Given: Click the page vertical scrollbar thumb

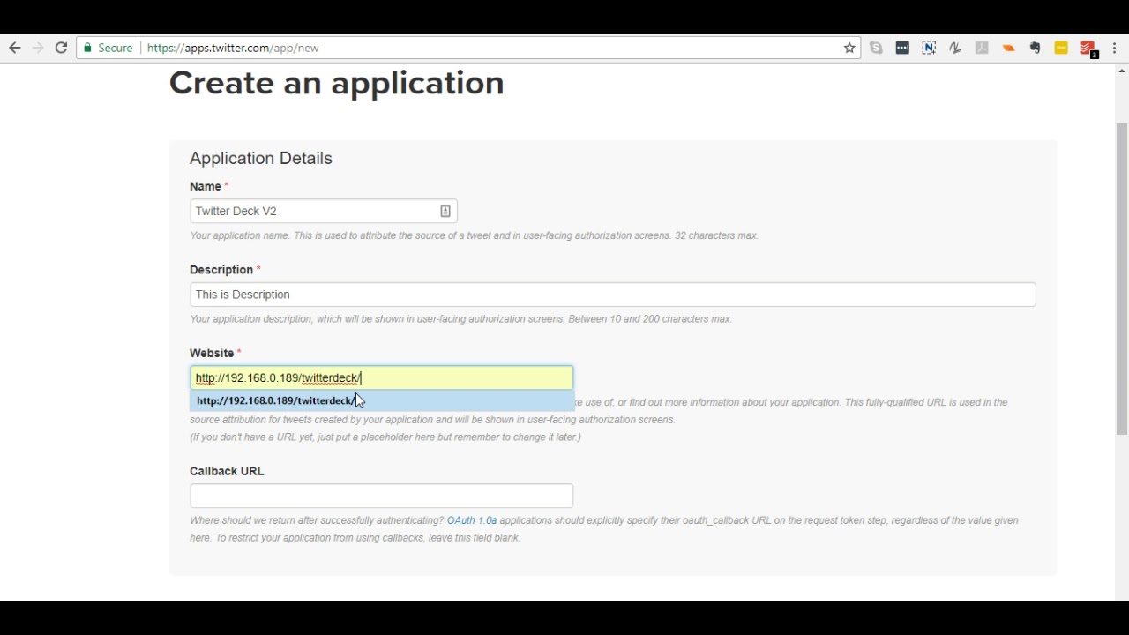Looking at the screenshot, I should pyautogui.click(x=1121, y=278).
